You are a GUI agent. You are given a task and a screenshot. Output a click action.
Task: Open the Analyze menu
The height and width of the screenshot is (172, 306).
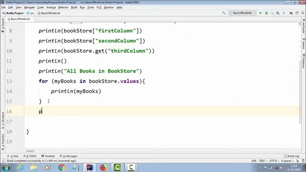tap(51, 8)
